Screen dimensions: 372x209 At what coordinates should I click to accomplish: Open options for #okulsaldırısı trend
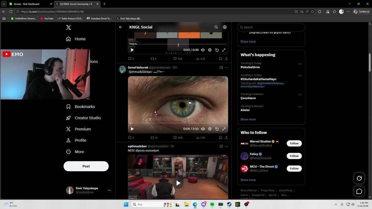[x=300, y=64]
